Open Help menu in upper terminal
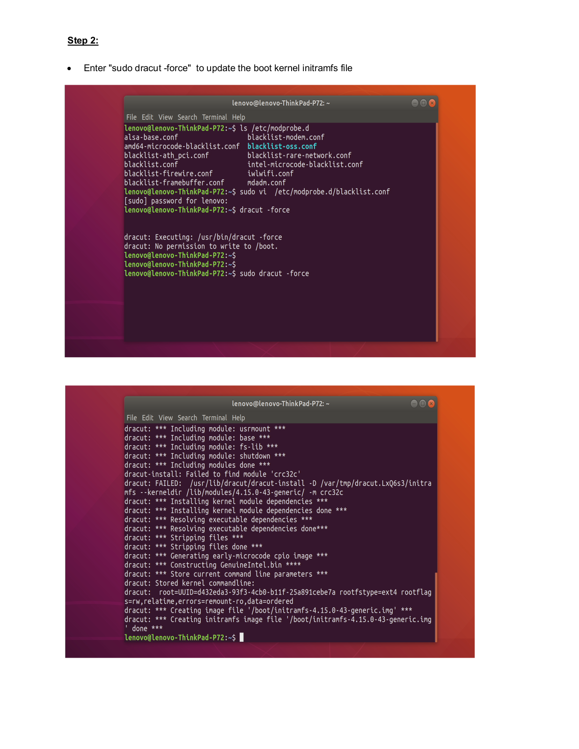 point(238,117)
